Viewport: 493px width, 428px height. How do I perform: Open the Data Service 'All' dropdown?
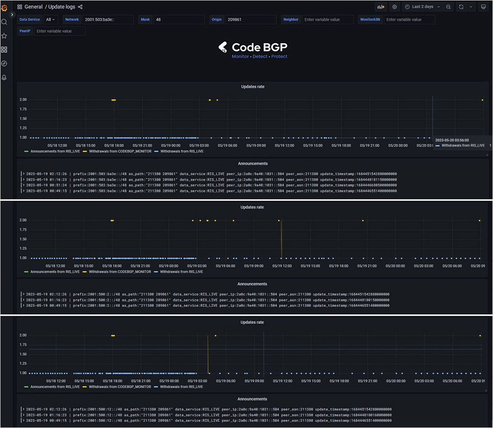coord(50,20)
